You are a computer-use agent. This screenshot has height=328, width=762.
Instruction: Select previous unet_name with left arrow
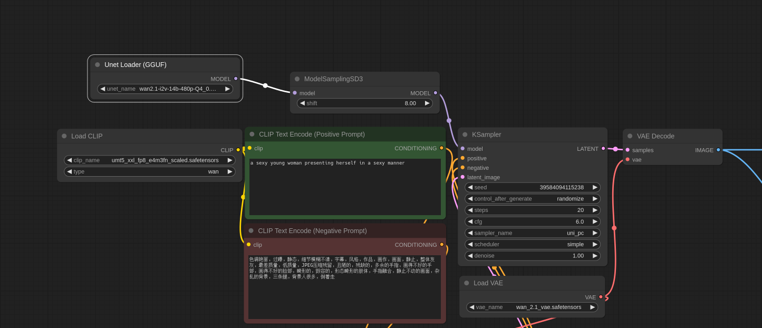[103, 89]
